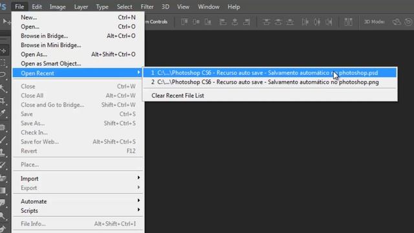Click the greyed-out Save As... entry

coord(78,124)
